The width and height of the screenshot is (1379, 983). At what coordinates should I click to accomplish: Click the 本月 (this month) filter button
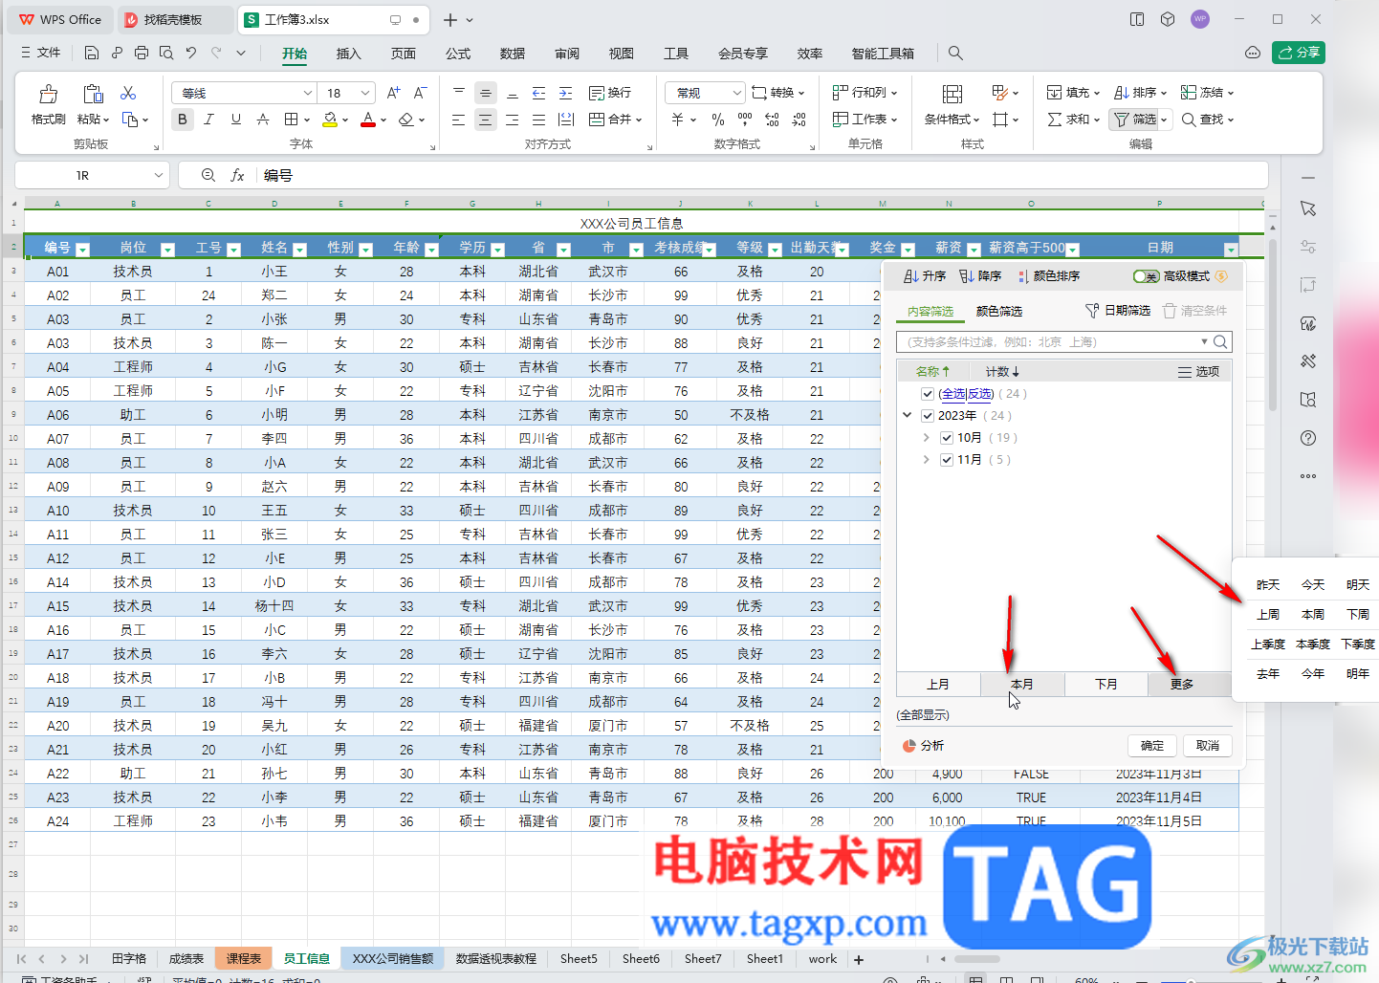pos(1022,685)
